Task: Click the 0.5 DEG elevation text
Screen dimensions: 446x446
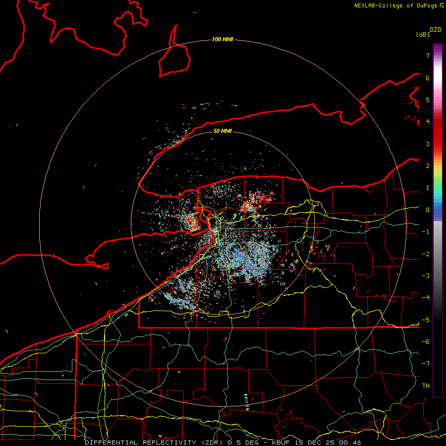Action: (x=243, y=443)
